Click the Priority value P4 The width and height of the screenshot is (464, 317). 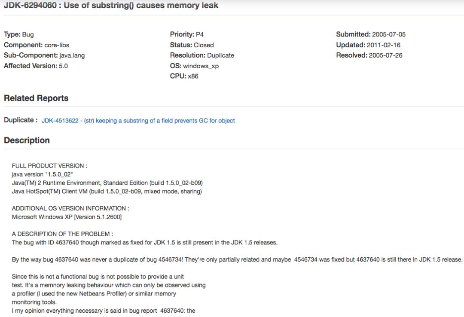pyautogui.click(x=200, y=34)
